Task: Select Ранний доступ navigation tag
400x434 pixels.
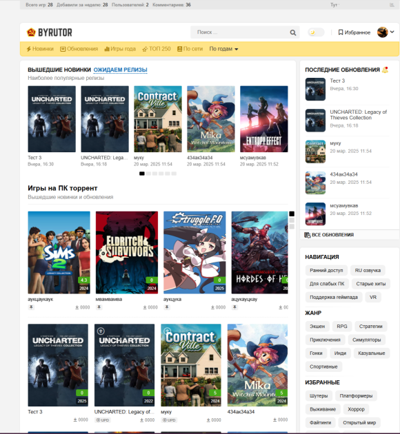Action: pos(326,270)
